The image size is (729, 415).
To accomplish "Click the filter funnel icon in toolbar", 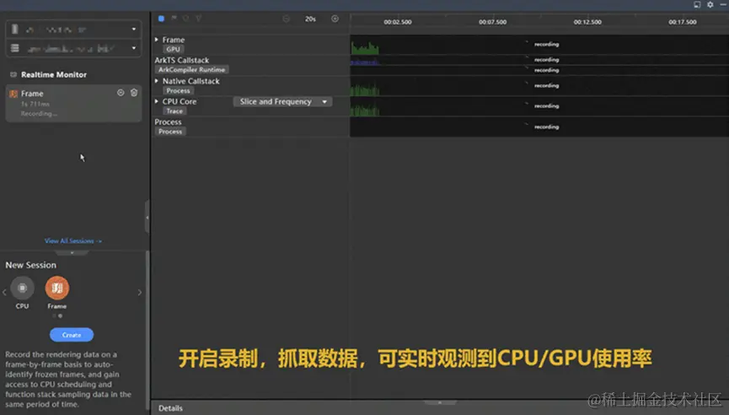I will 199,19.
